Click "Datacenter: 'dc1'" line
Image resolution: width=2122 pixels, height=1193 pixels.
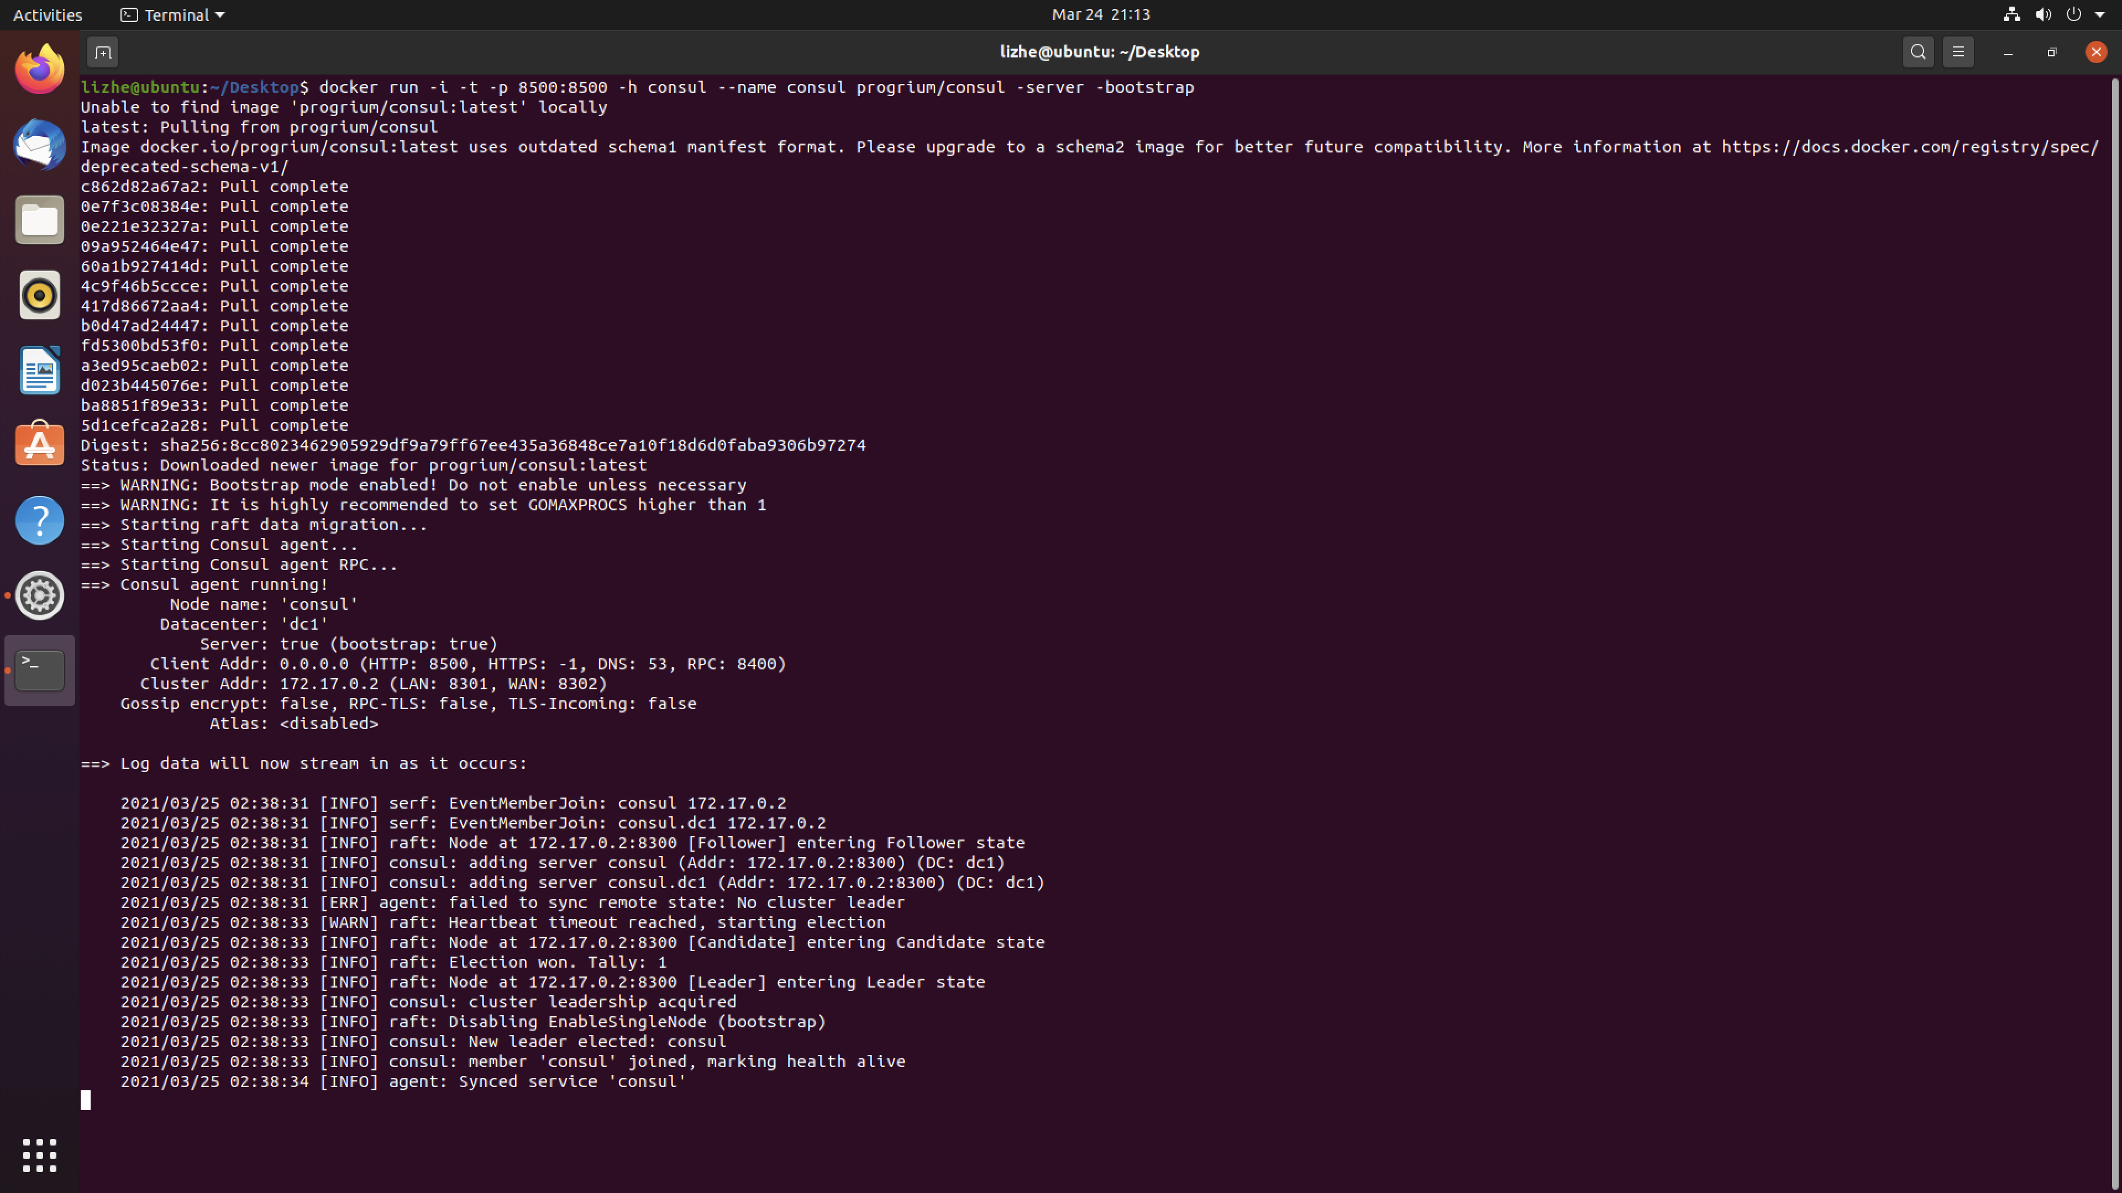click(244, 623)
